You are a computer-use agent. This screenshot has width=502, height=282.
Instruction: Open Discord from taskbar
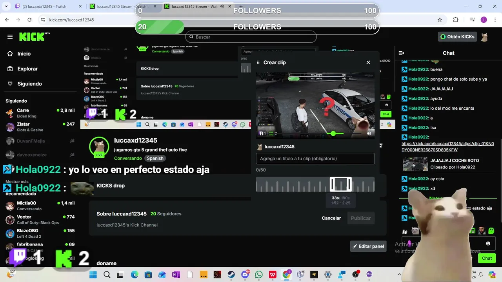246,275
